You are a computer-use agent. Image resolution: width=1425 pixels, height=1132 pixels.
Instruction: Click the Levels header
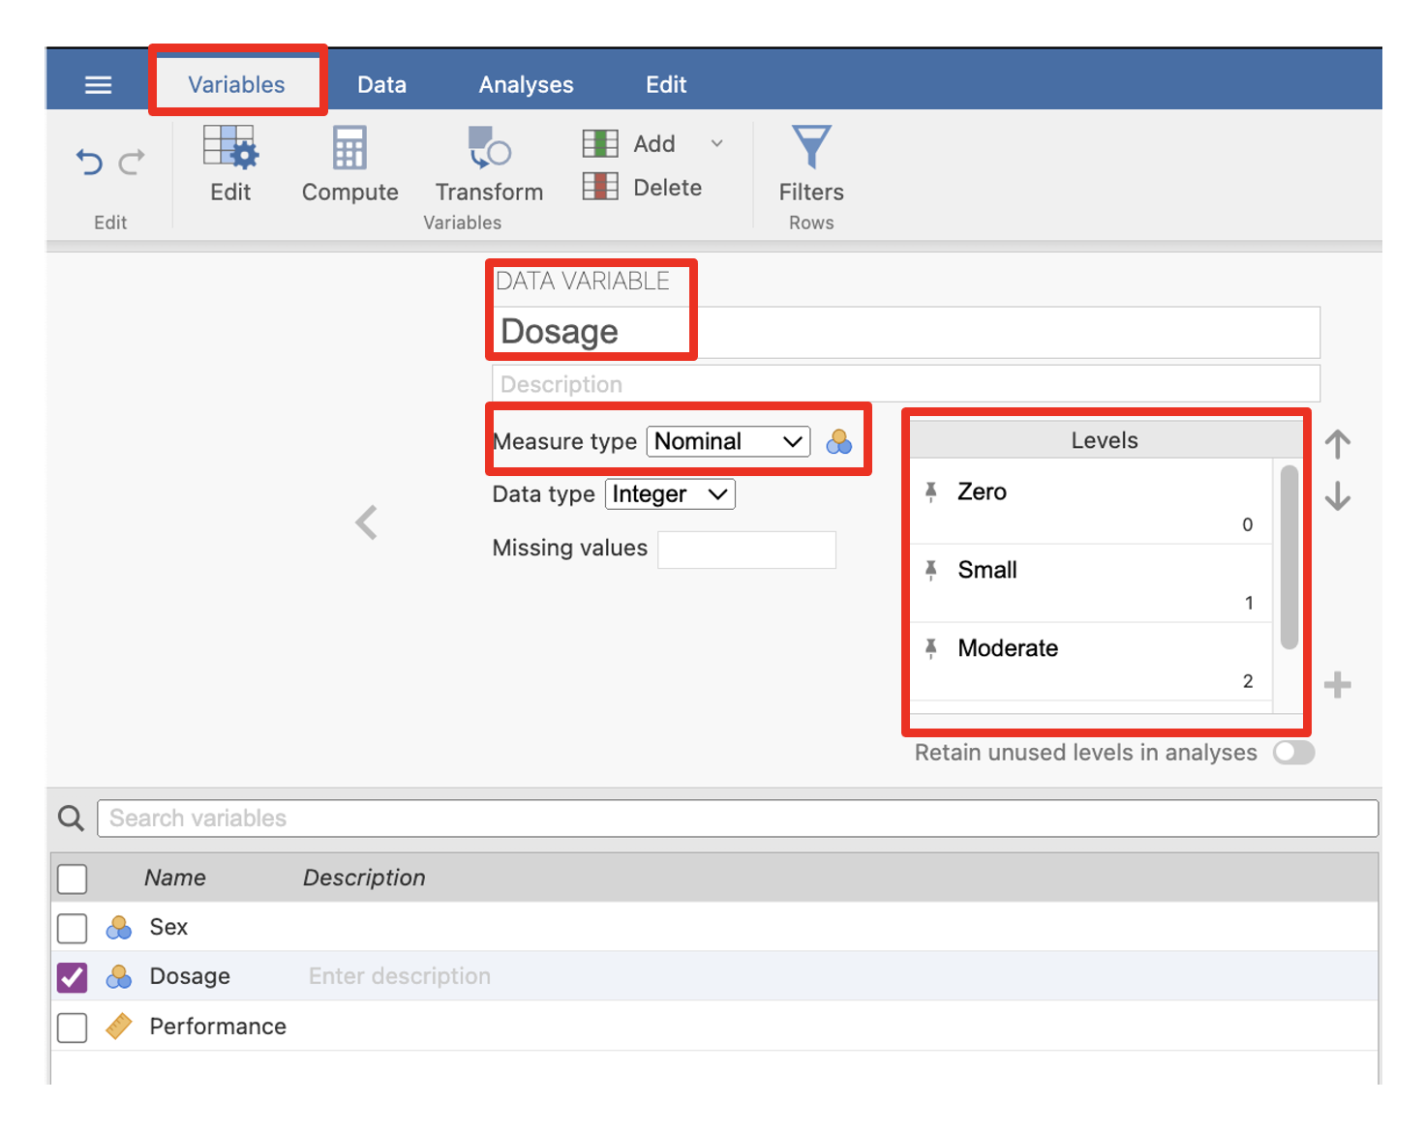pyautogui.click(x=1104, y=440)
